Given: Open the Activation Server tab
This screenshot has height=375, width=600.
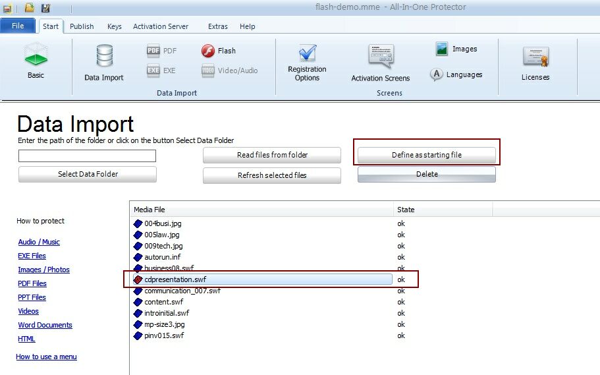Looking at the screenshot, I should [x=160, y=26].
